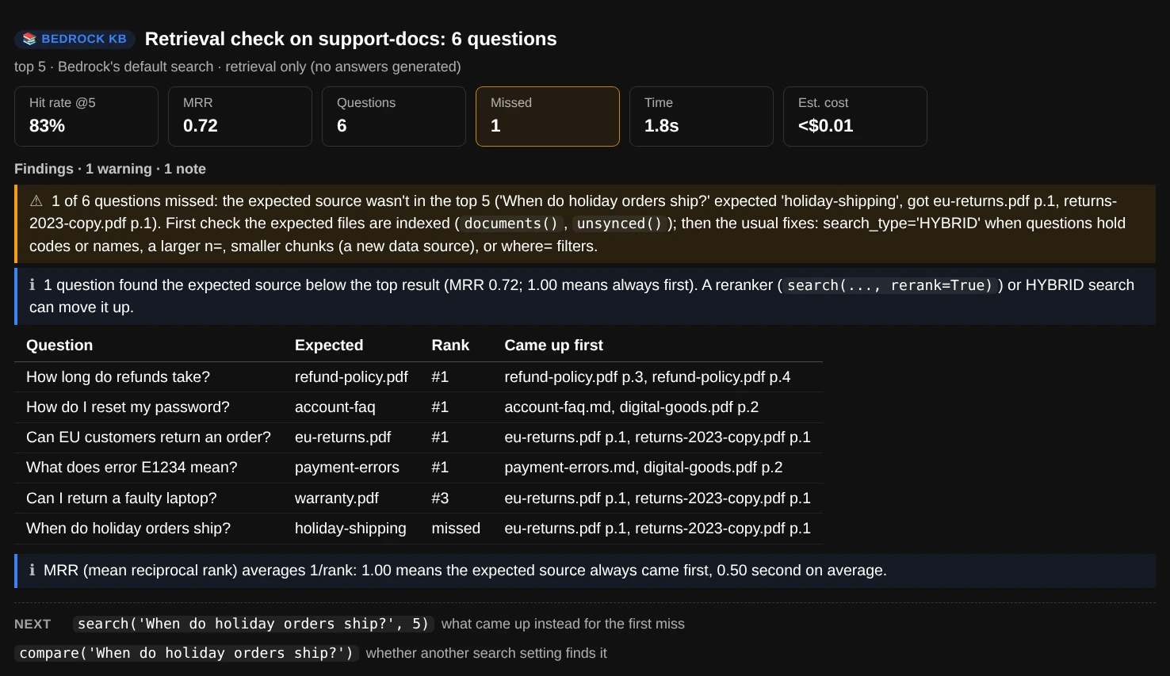The height and width of the screenshot is (676, 1170).
Task: Select the 'How do I reset my password?' question
Action: pyautogui.click(x=128, y=407)
